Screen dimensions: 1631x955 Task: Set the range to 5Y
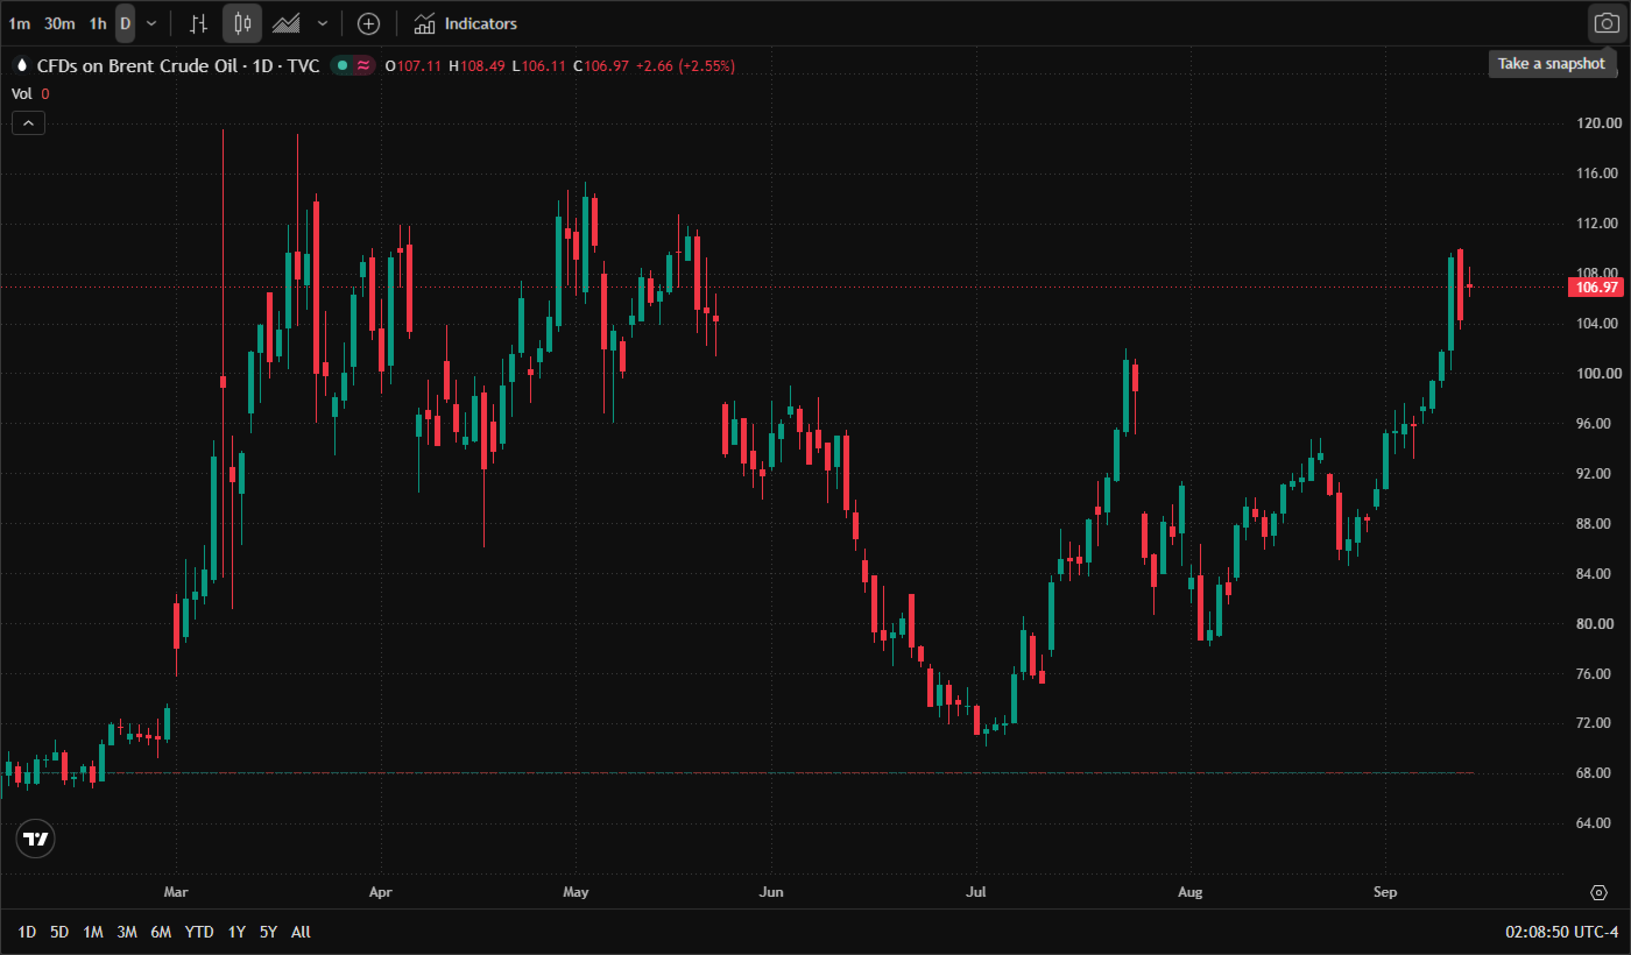click(x=269, y=932)
